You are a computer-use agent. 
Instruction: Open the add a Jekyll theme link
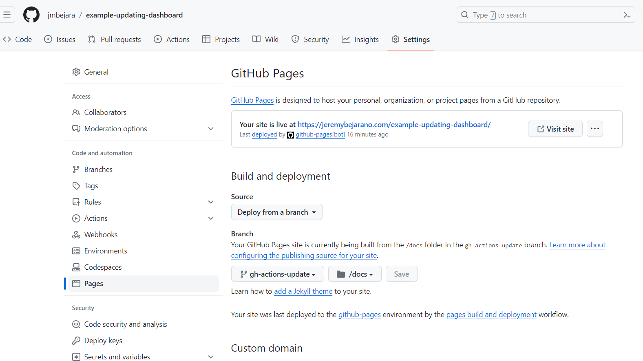(x=303, y=291)
